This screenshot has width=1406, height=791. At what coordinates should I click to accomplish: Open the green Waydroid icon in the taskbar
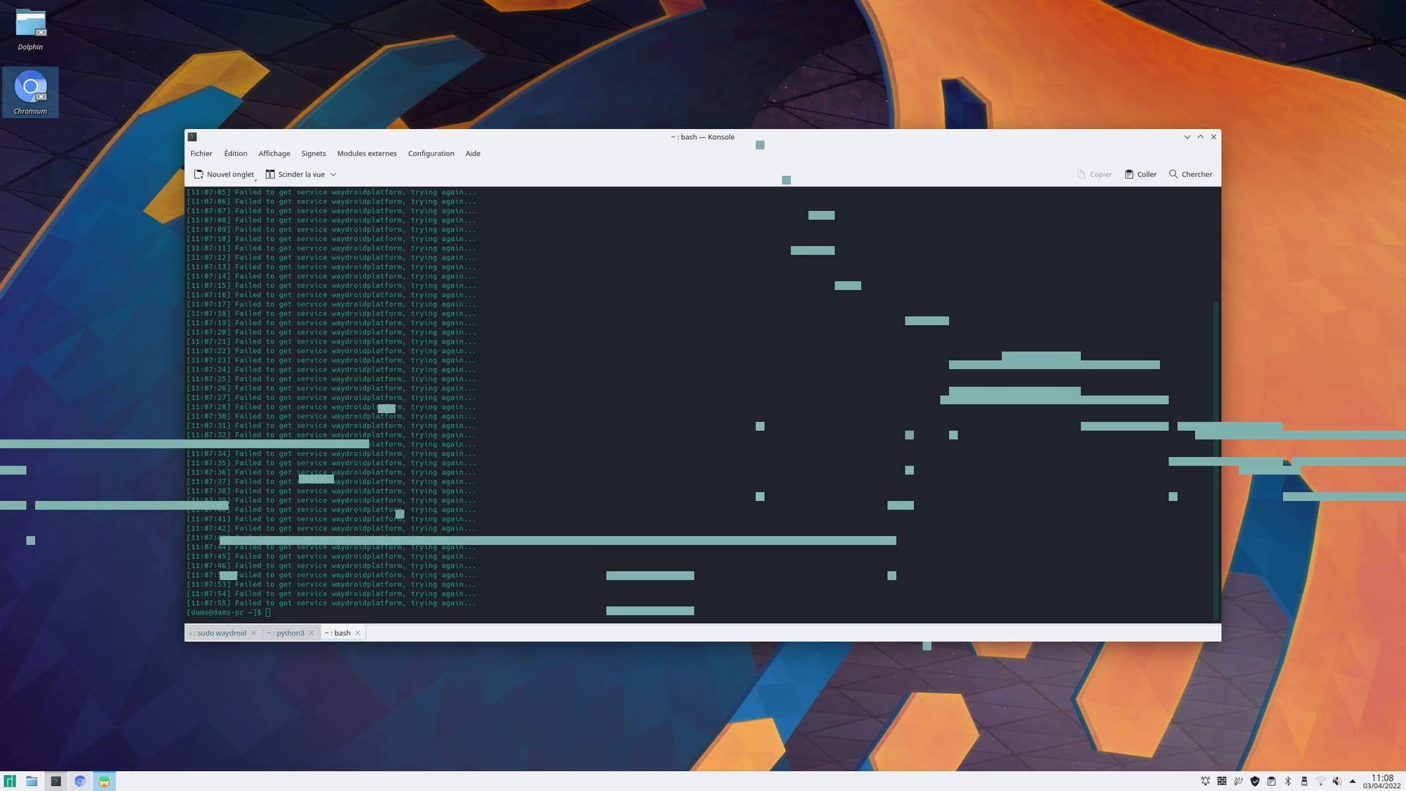104,781
